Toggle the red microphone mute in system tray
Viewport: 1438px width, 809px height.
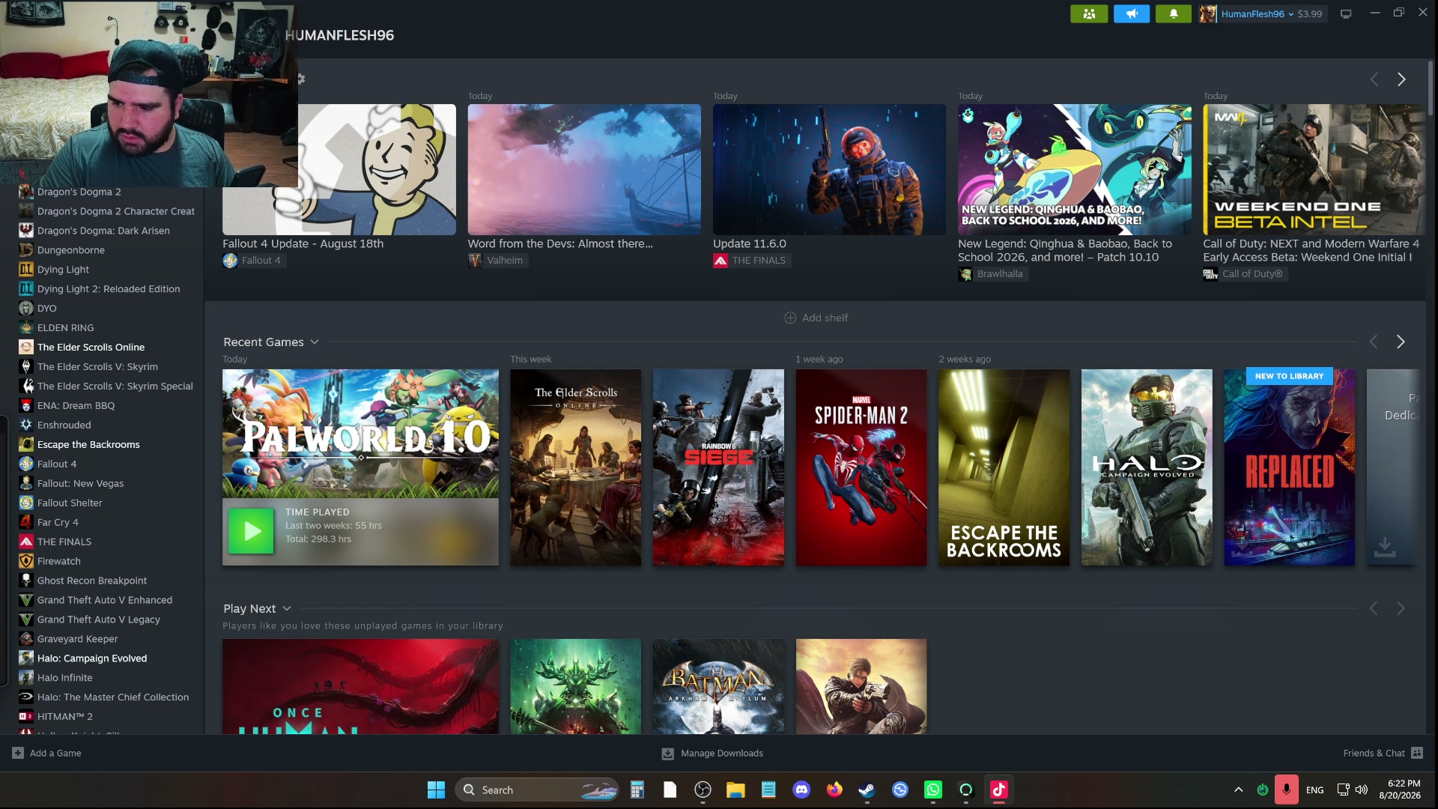(1287, 790)
